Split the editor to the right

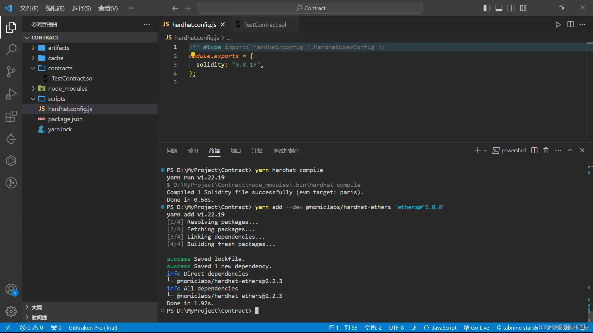[x=570, y=25]
